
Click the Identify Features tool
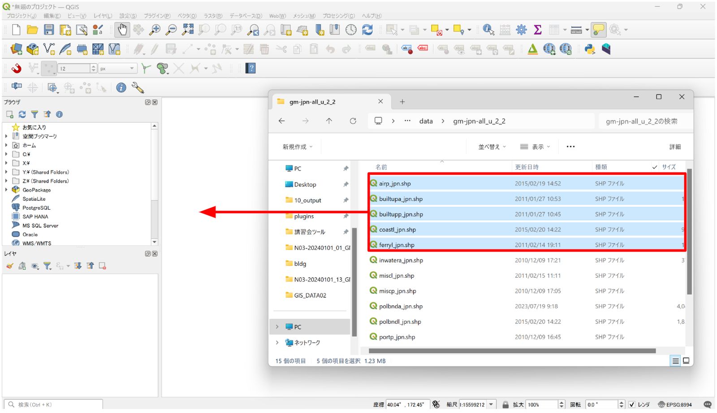click(x=488, y=30)
